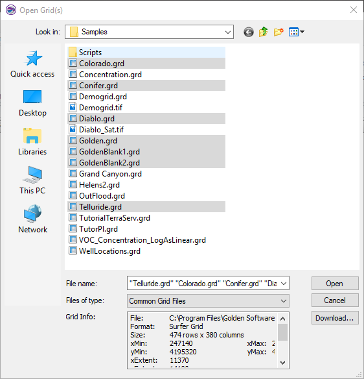Click the Up One Level folder icon
The image size is (364, 379).
(263, 32)
